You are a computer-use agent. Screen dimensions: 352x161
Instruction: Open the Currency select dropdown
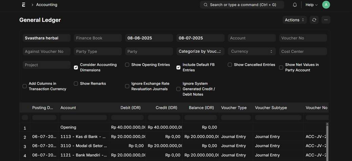[252, 51]
